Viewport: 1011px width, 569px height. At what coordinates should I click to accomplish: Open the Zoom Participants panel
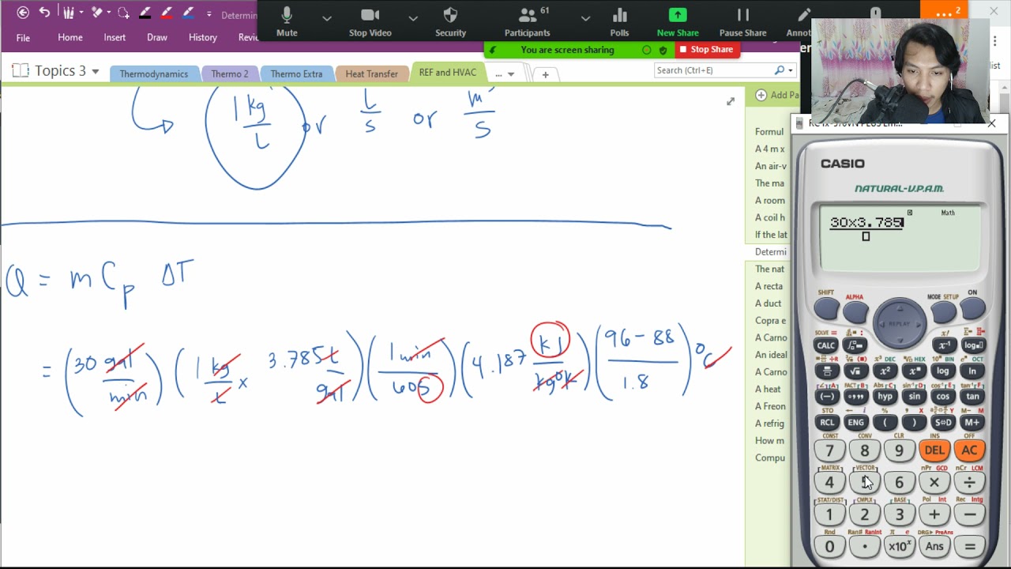(527, 22)
